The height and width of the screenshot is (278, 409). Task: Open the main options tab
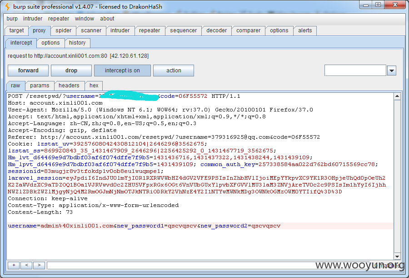pos(279,30)
